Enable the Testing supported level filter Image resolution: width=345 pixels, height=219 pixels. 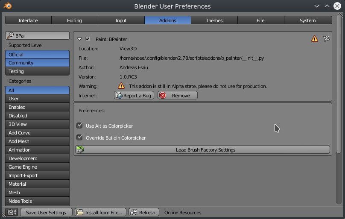click(37, 71)
